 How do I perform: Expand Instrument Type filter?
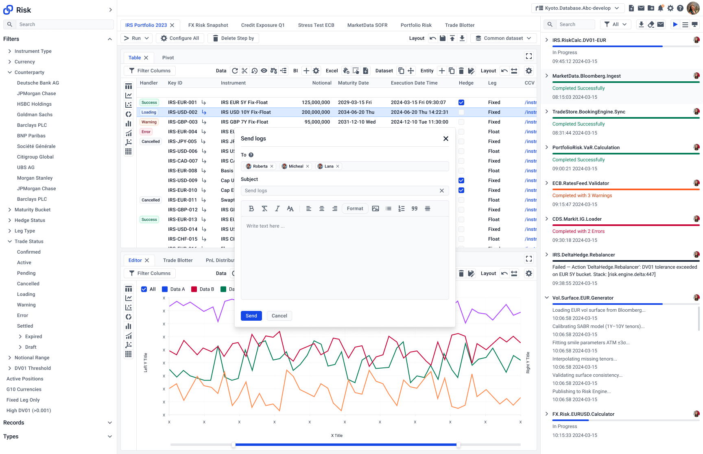tap(10, 51)
